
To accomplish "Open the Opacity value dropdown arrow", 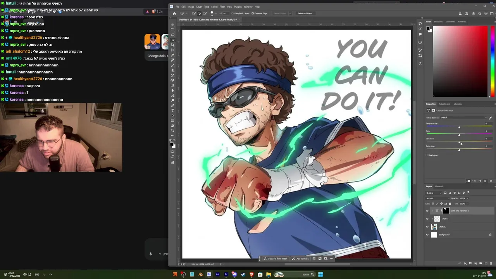I will point(468,198).
